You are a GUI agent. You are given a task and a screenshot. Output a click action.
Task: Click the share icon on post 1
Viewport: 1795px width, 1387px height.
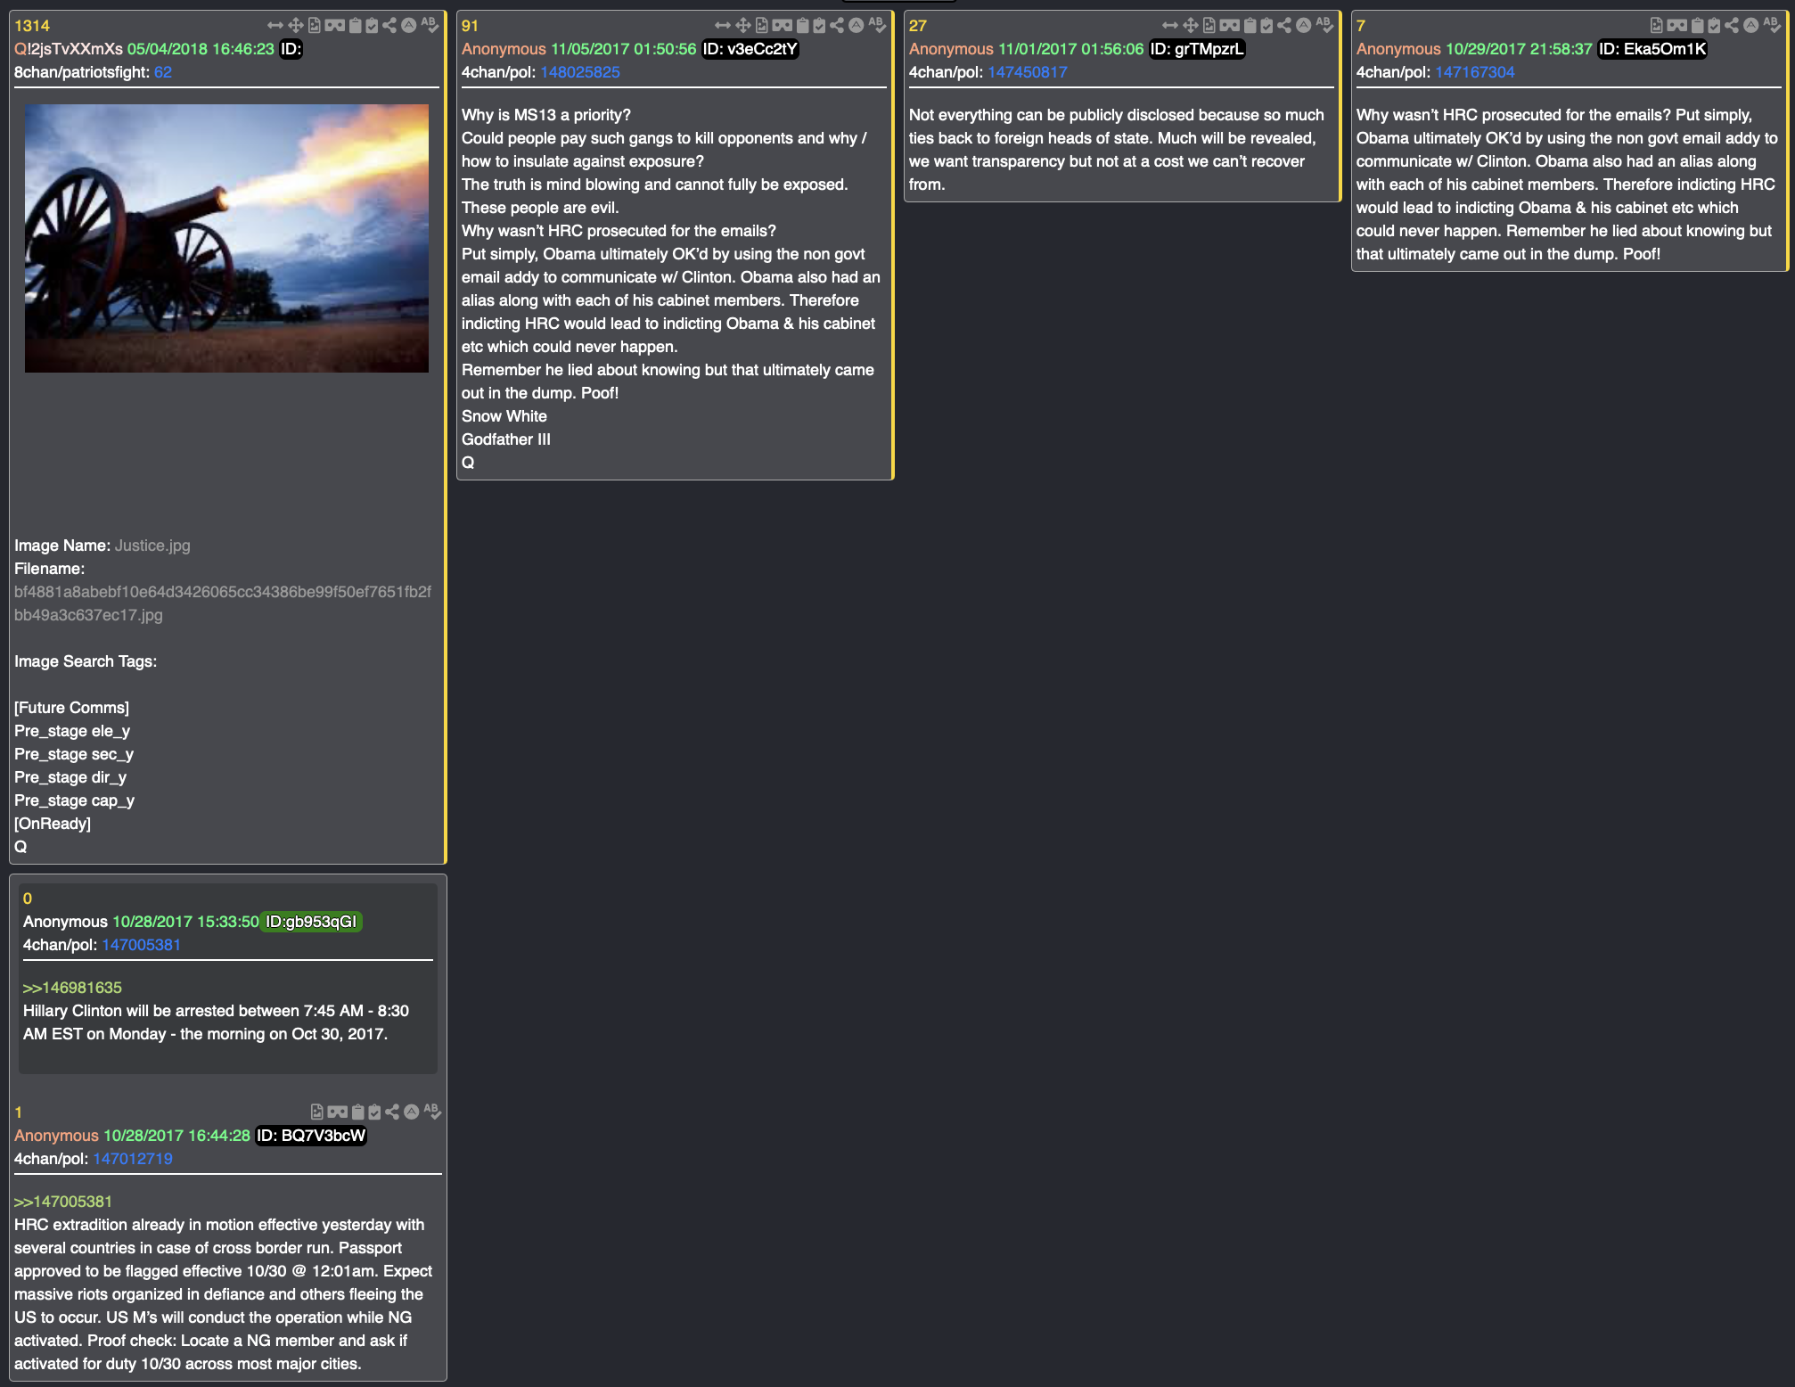click(x=392, y=1112)
